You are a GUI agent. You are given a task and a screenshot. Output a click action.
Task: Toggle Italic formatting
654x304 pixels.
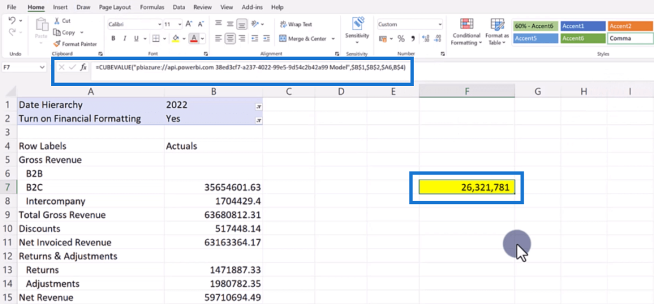125,39
